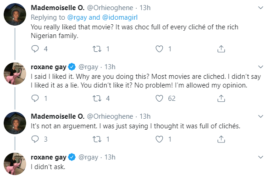Open roxane gay's pink elephant avatar on 'I didn't ask.'
Image resolution: width=271 pixels, height=176 pixels.
click(15, 164)
